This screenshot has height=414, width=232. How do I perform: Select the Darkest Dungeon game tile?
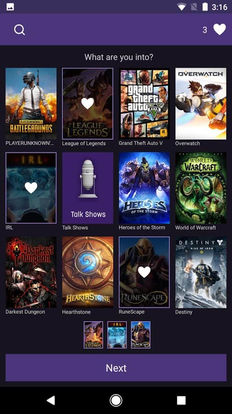click(31, 272)
